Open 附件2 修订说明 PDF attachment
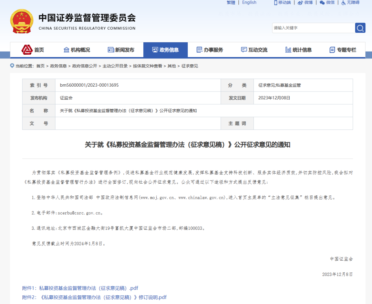The image size is (372, 304). tap(94, 297)
